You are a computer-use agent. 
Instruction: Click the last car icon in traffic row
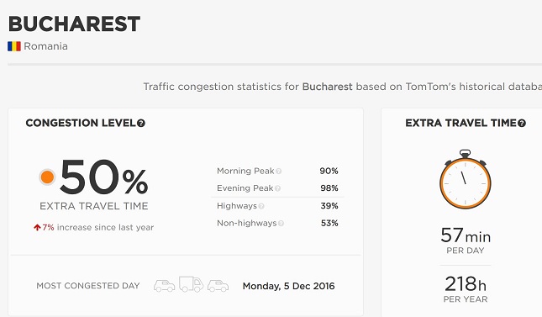tap(218, 286)
